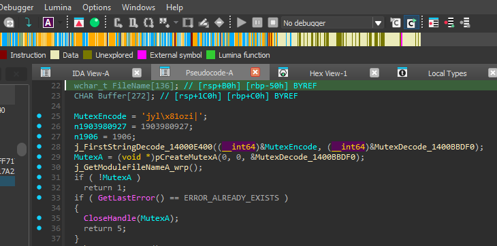Click the navigation band color bar
Viewport: 497px width, 246px height.
point(210,39)
